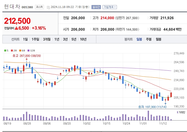
Task: Click the orange 60-day moving average swatch
Action: pyautogui.click(x=20, y=51)
